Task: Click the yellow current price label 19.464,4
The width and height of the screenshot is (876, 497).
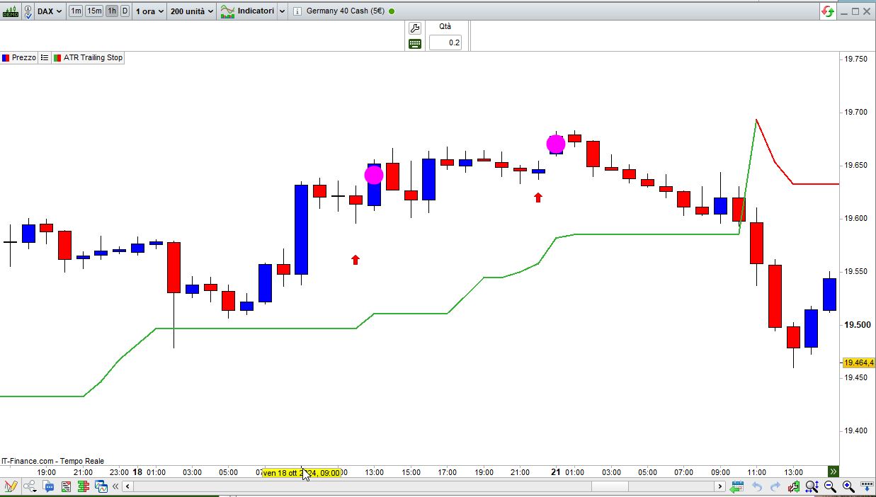Action: pyautogui.click(x=858, y=362)
